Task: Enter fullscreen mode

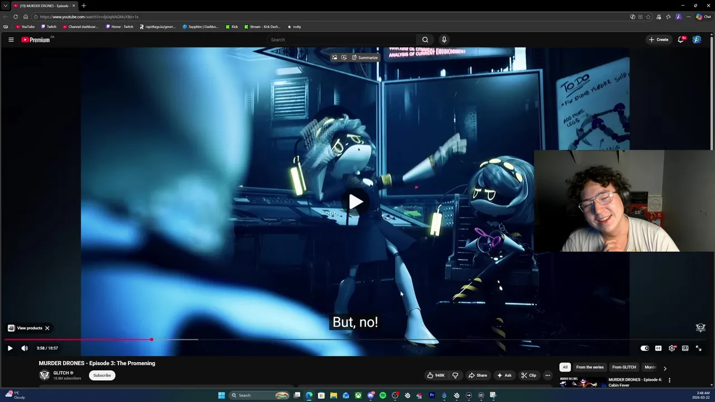Action: [x=699, y=348]
